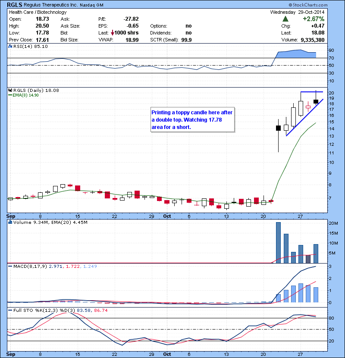Click the Low value 17.78 in the header

(42, 33)
